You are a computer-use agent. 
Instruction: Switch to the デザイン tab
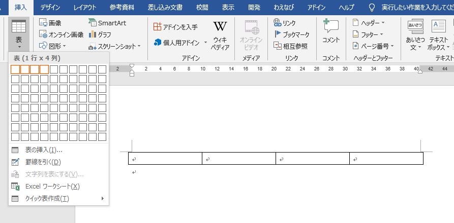click(50, 8)
